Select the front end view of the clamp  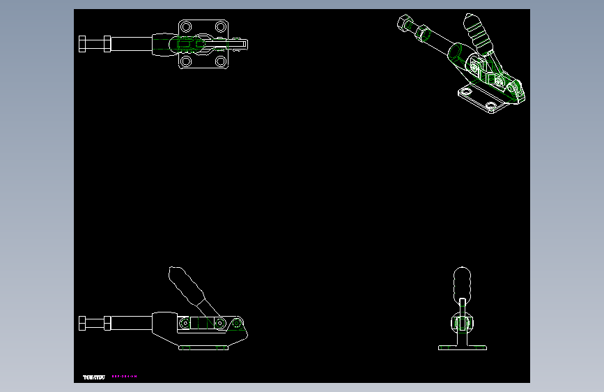tap(463, 308)
